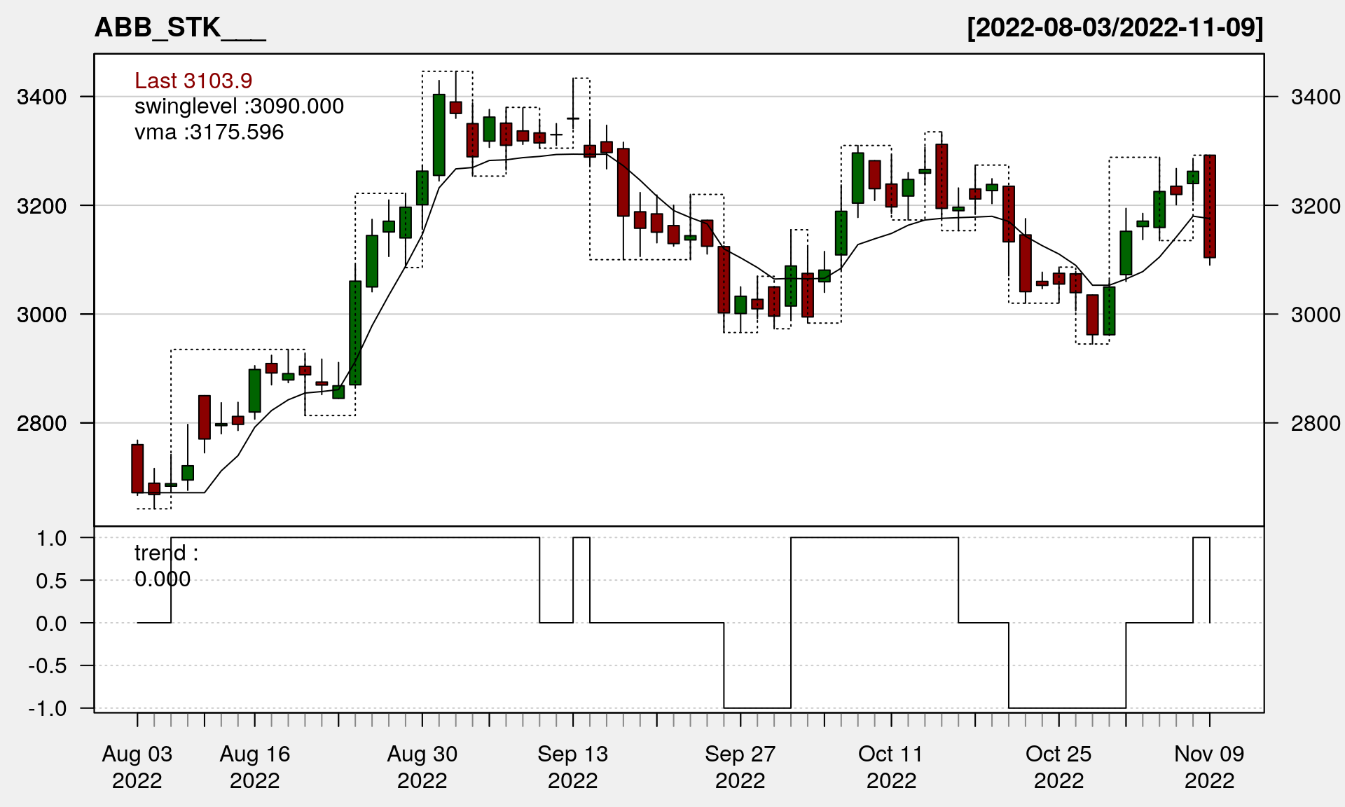The image size is (1345, 807).
Task: Click the Oct 11 2022 date label
Action: click(x=890, y=767)
